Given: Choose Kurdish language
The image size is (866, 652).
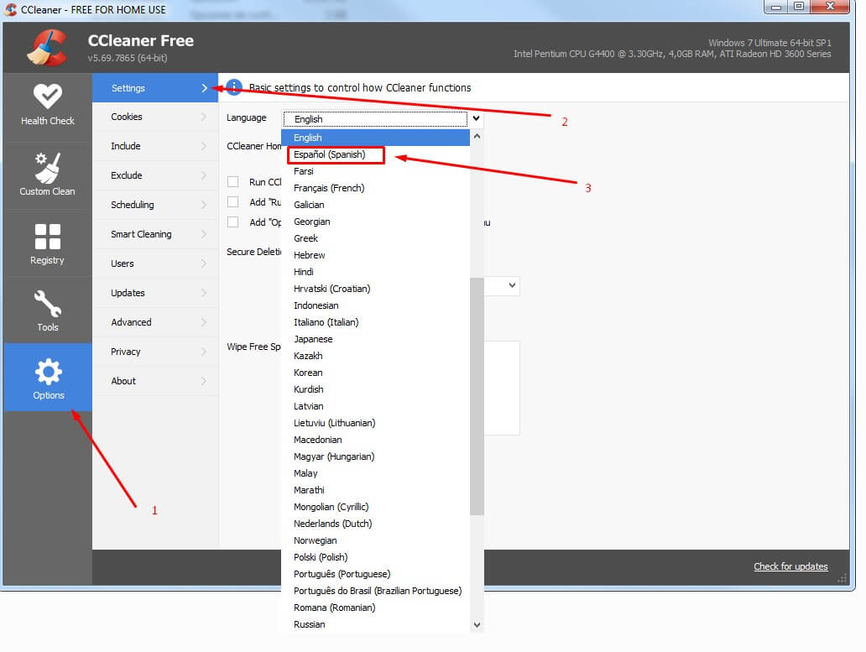Looking at the screenshot, I should [x=376, y=389].
